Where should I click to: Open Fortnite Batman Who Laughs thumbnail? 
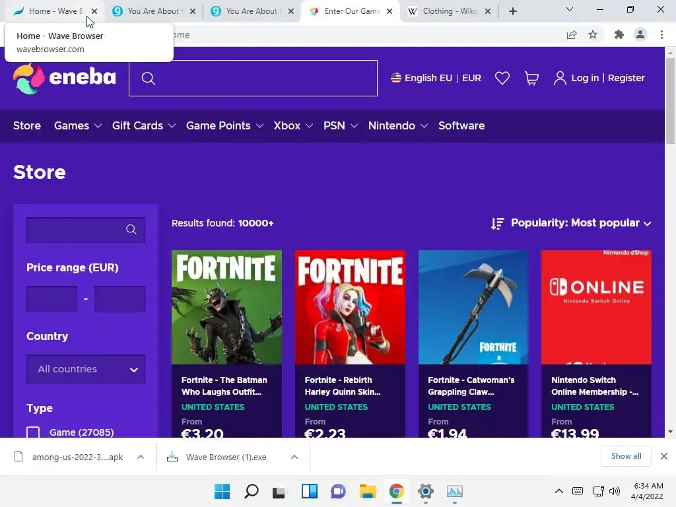[227, 308]
